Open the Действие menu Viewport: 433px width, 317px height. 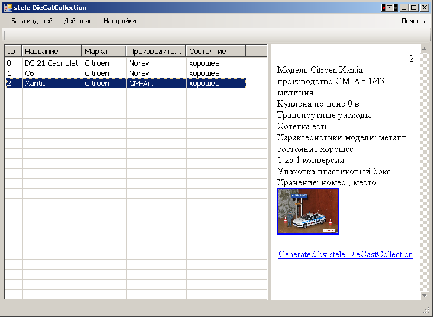pyautogui.click(x=78, y=21)
